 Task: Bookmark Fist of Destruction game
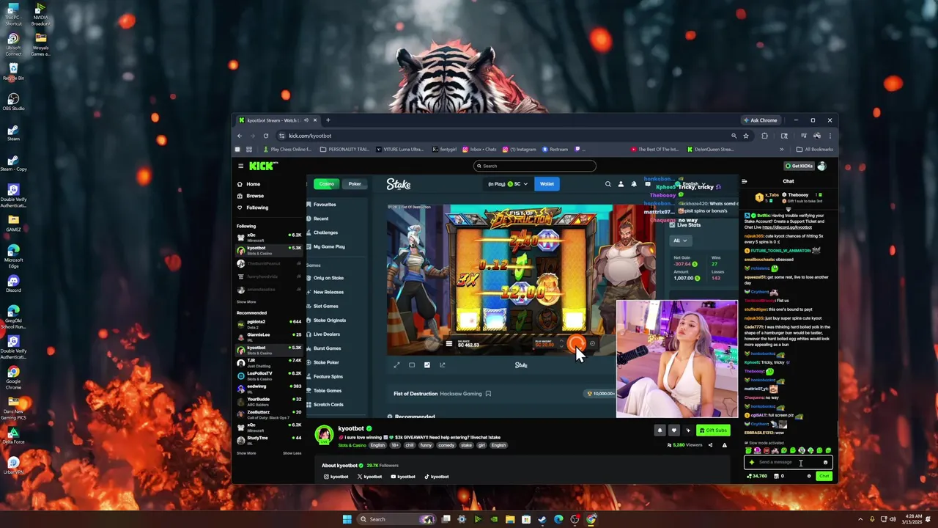pos(488,394)
